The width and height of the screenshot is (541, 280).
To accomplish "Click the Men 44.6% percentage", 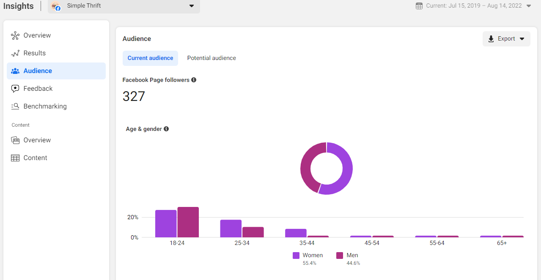I will (x=353, y=263).
